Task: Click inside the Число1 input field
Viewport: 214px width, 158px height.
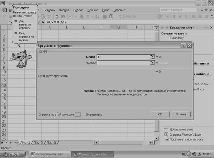Action: click(x=124, y=57)
